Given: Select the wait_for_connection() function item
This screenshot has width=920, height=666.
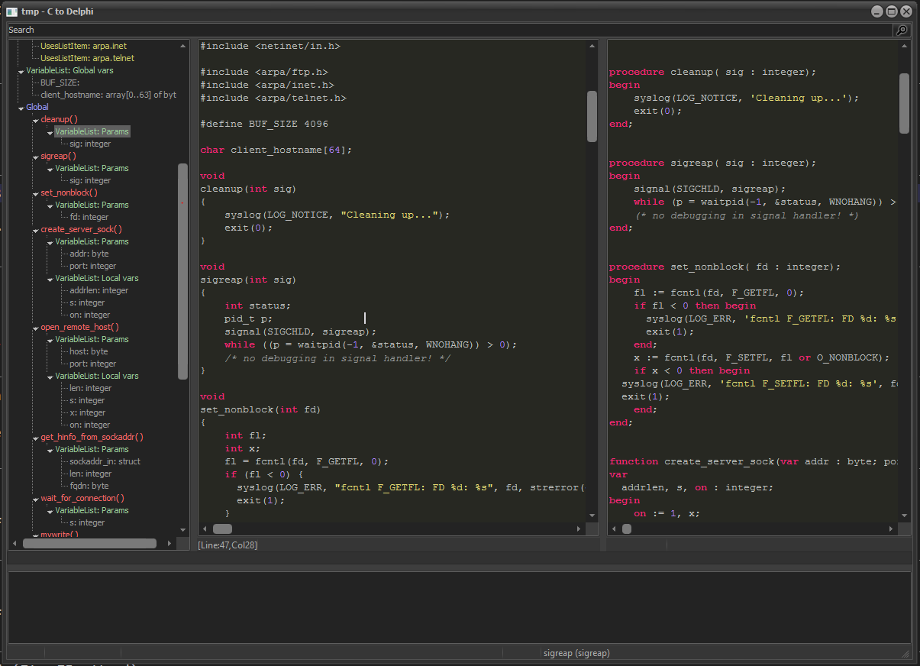Looking at the screenshot, I should click(x=82, y=498).
